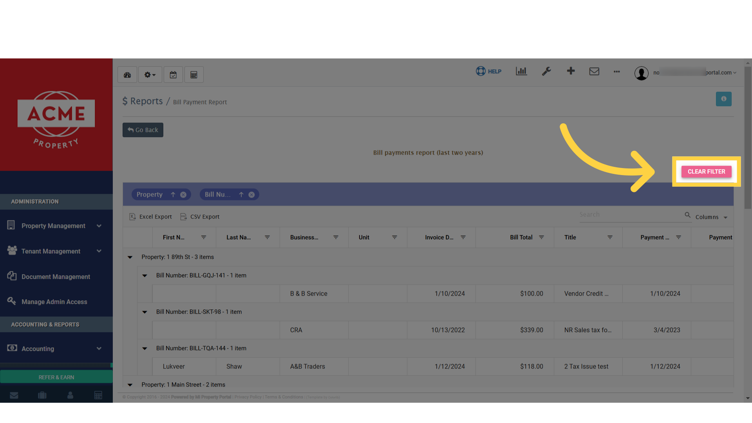Click the plus add icon
The height and width of the screenshot is (423, 752).
click(571, 71)
